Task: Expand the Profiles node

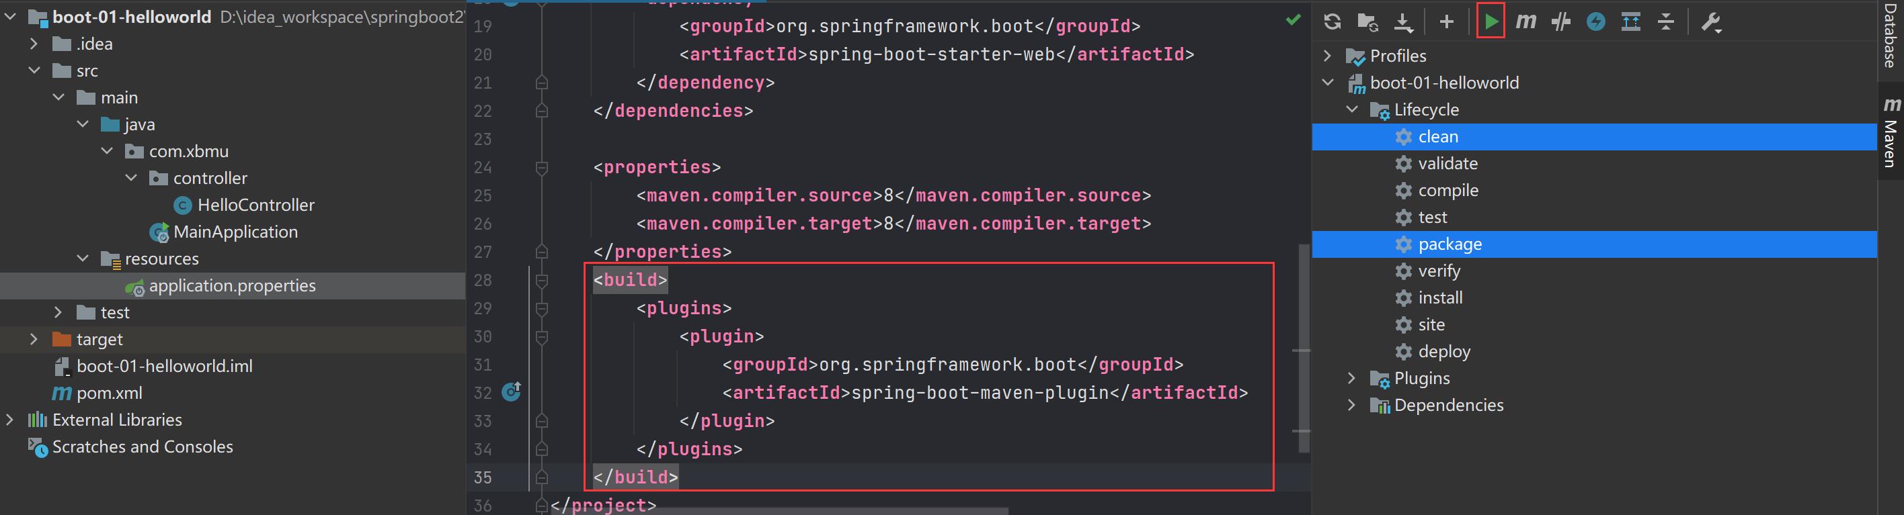Action: tap(1327, 56)
